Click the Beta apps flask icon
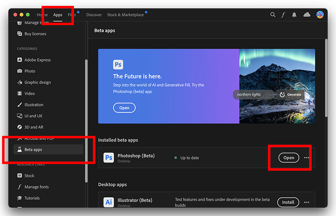Screen dimensions: 336x216 (19, 149)
